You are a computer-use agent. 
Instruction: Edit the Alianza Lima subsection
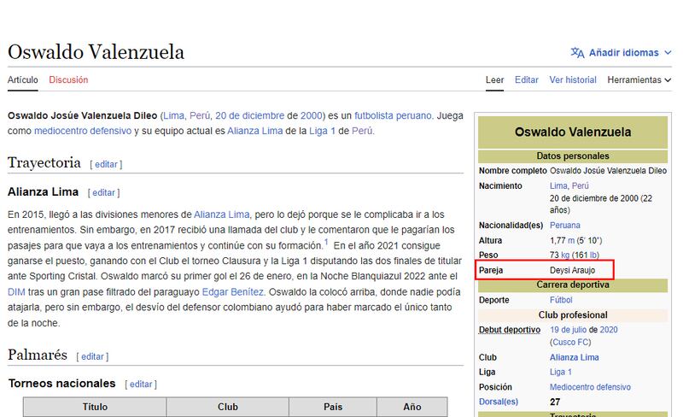(103, 192)
